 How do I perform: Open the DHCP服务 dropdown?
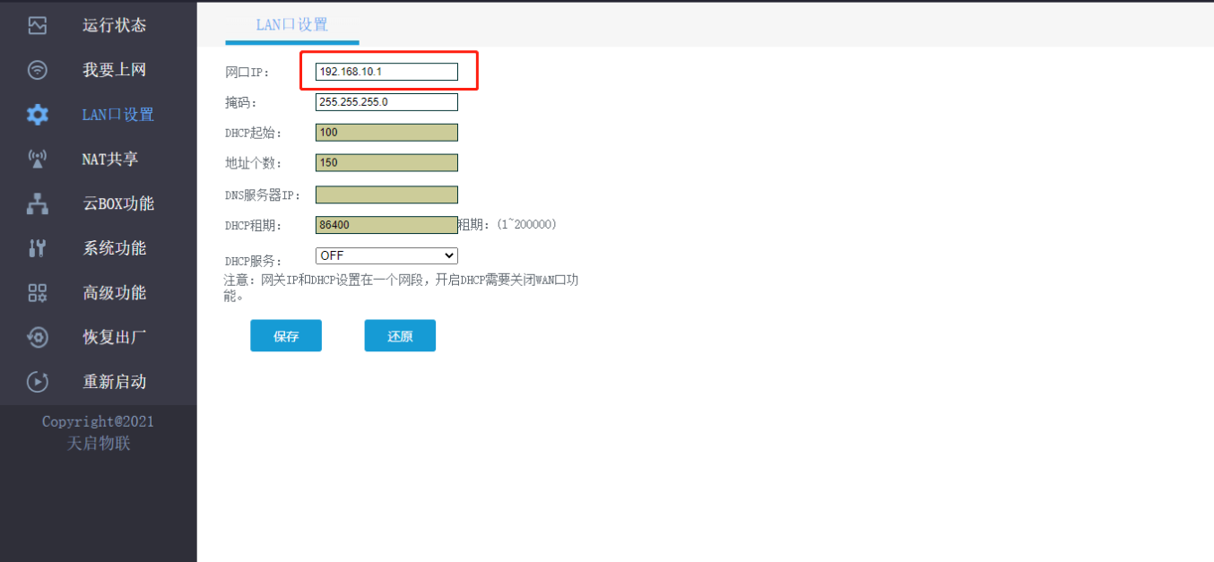pyautogui.click(x=386, y=256)
